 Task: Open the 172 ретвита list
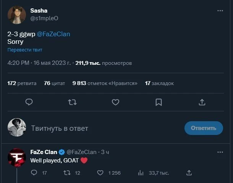click(x=22, y=83)
